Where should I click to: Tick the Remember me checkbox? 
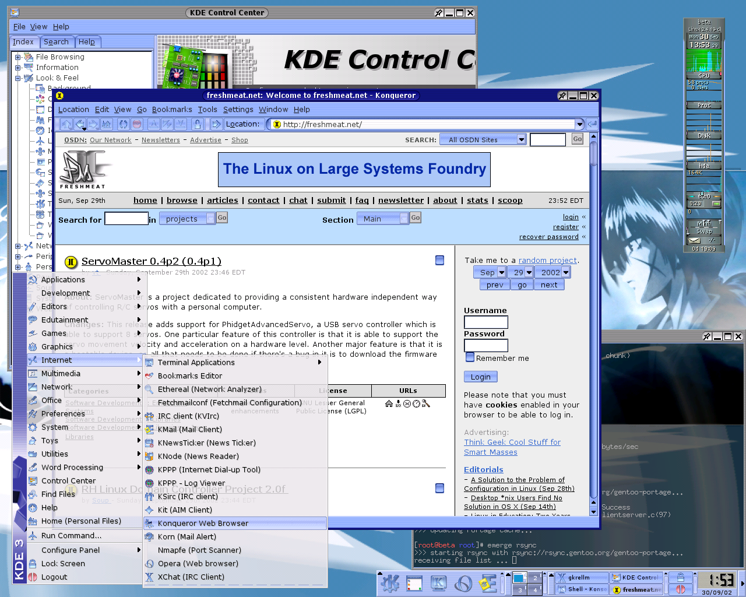[x=469, y=357]
